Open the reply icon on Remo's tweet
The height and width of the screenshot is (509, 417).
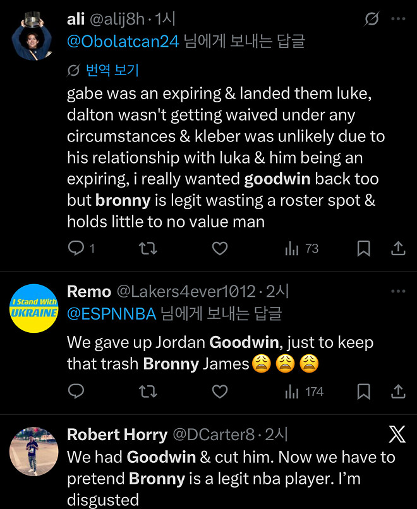point(76,392)
